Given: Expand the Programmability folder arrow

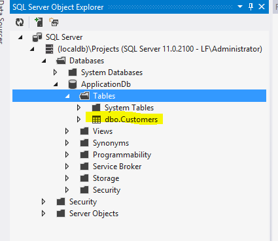Looking at the screenshot, I should coord(67,155).
